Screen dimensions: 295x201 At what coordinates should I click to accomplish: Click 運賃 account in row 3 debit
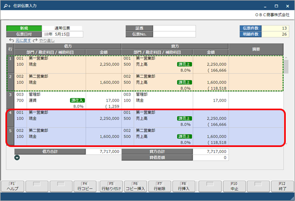[x=33, y=100]
